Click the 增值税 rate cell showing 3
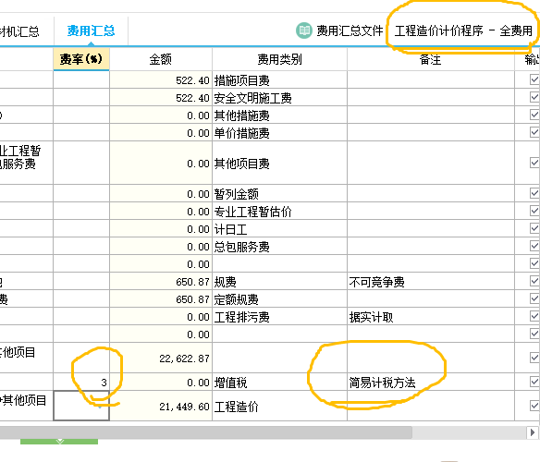 [81, 383]
